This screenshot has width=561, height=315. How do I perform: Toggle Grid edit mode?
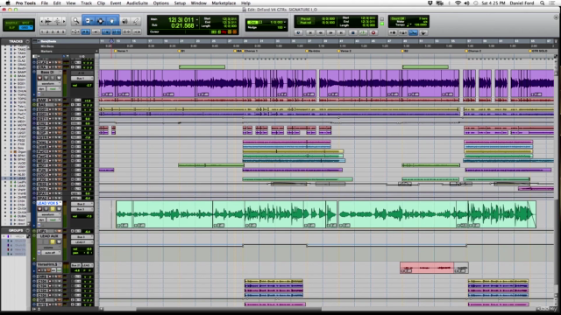pos(25,27)
